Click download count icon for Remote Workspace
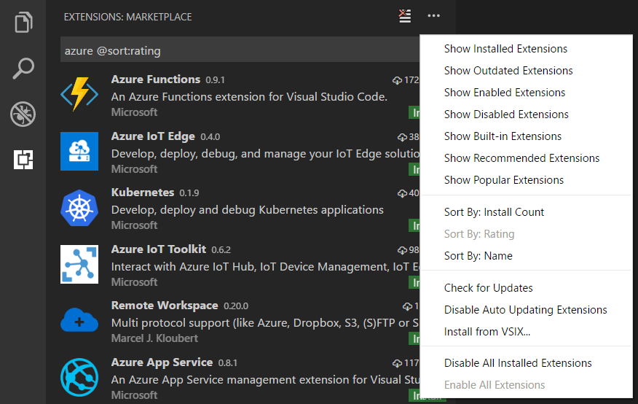The image size is (638, 404). point(407,306)
